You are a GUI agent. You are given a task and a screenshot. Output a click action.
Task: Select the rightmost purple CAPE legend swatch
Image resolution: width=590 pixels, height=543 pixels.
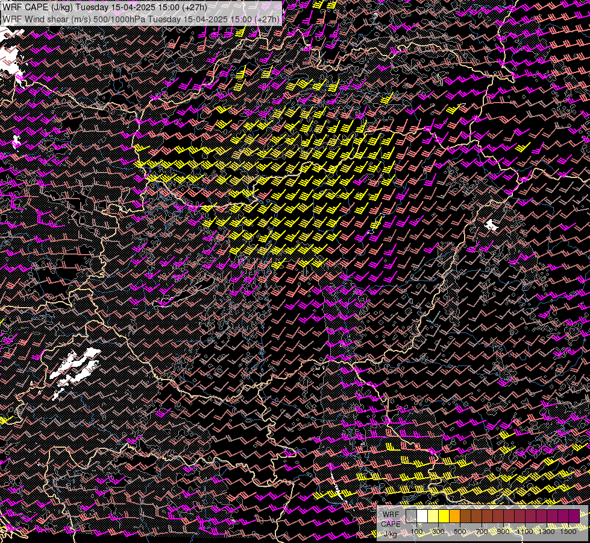click(574, 516)
